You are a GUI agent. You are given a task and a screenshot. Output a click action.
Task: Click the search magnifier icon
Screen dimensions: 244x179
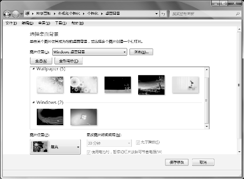click(x=238, y=14)
